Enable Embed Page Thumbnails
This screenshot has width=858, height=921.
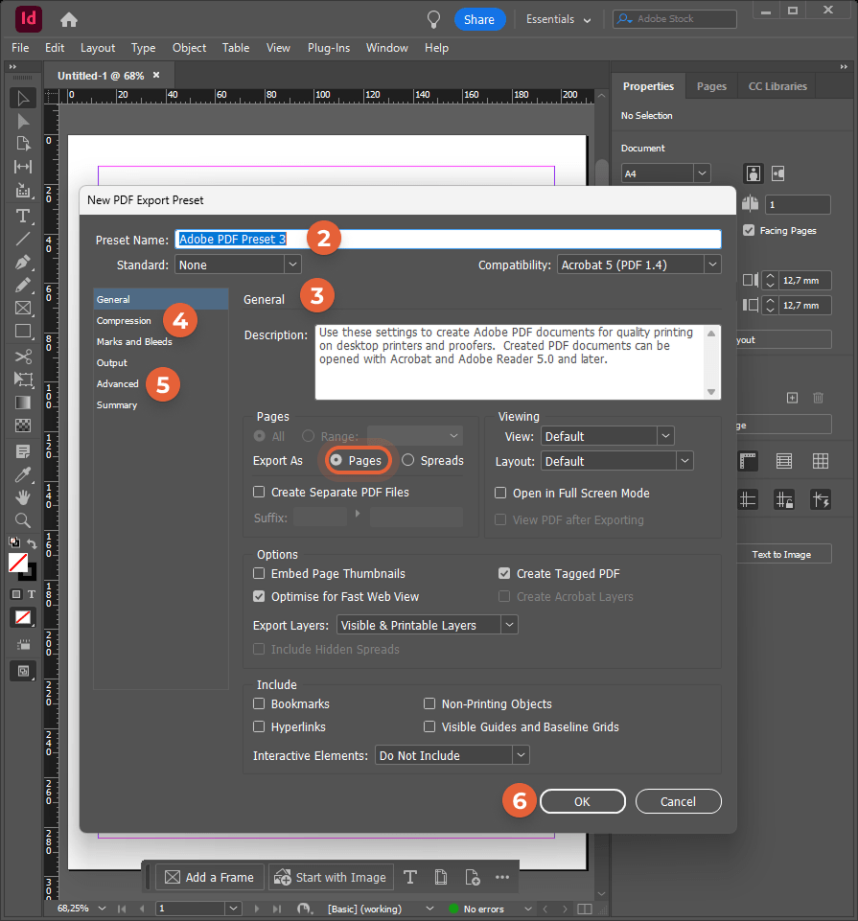pyautogui.click(x=259, y=573)
